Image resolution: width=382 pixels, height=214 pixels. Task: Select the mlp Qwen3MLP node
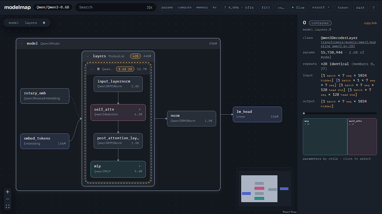(118, 169)
